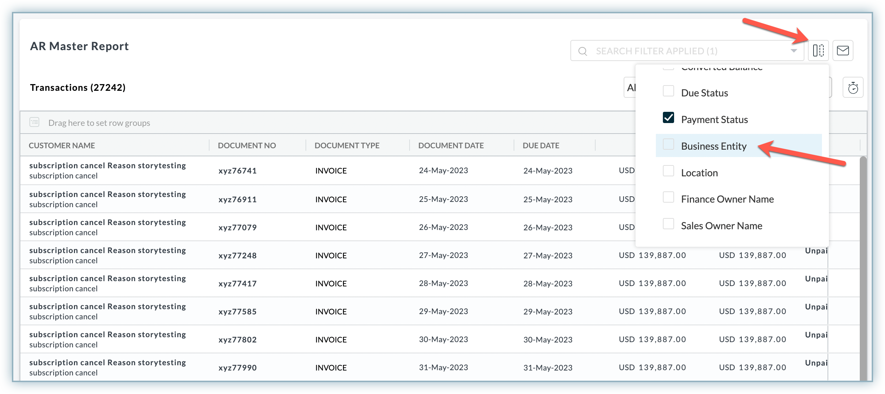The width and height of the screenshot is (885, 394).
Task: Check the Finance Owner Name checkbox
Action: (x=668, y=197)
